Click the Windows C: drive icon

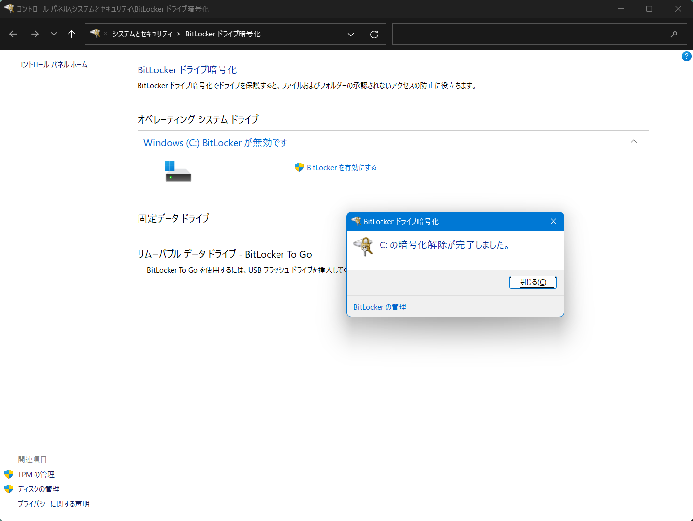[x=178, y=171]
